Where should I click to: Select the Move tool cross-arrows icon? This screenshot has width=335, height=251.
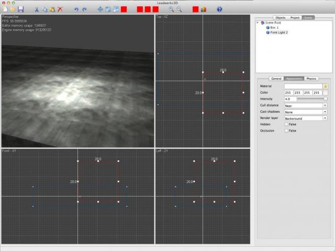click(x=100, y=9)
